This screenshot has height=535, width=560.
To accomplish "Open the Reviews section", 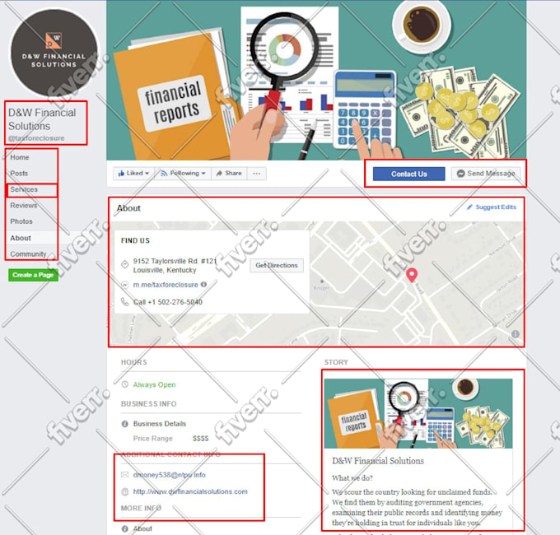I will click(24, 206).
